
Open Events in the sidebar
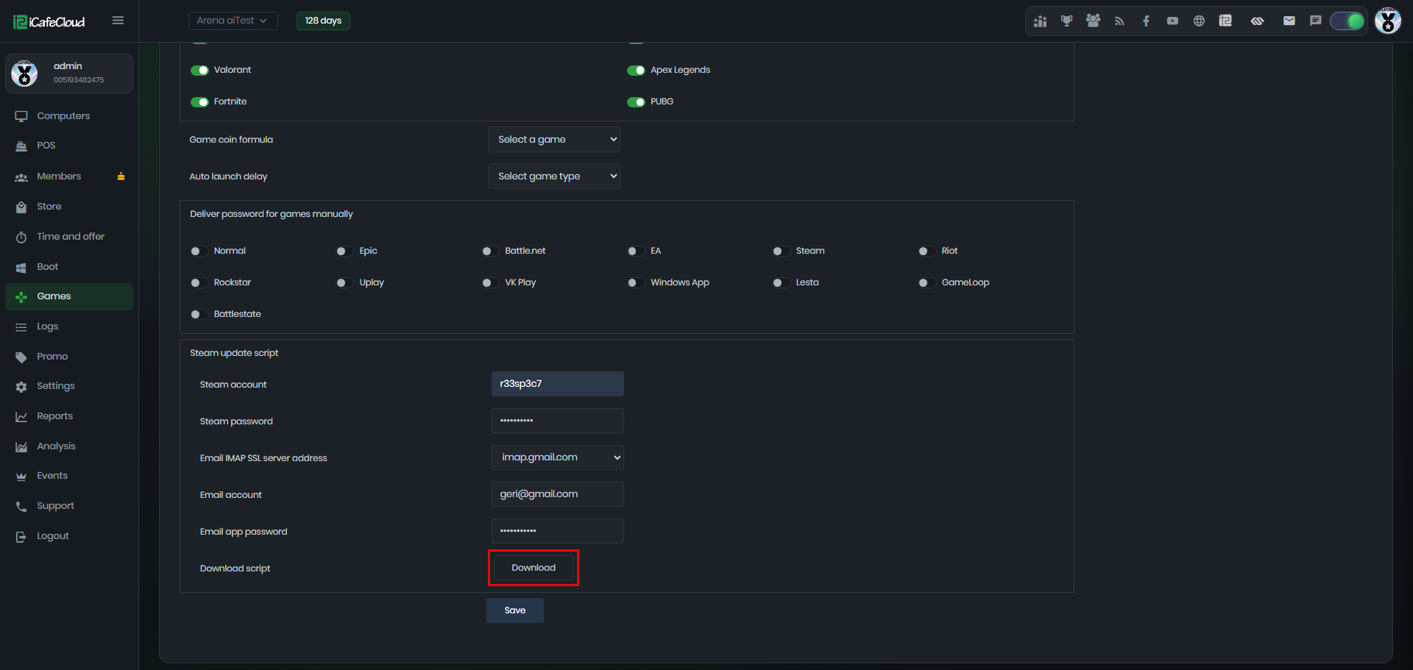coord(69,476)
